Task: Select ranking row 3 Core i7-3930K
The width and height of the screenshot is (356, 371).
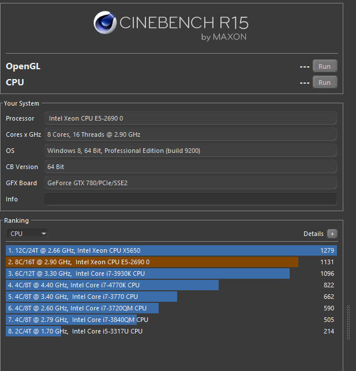Action: click(171, 273)
